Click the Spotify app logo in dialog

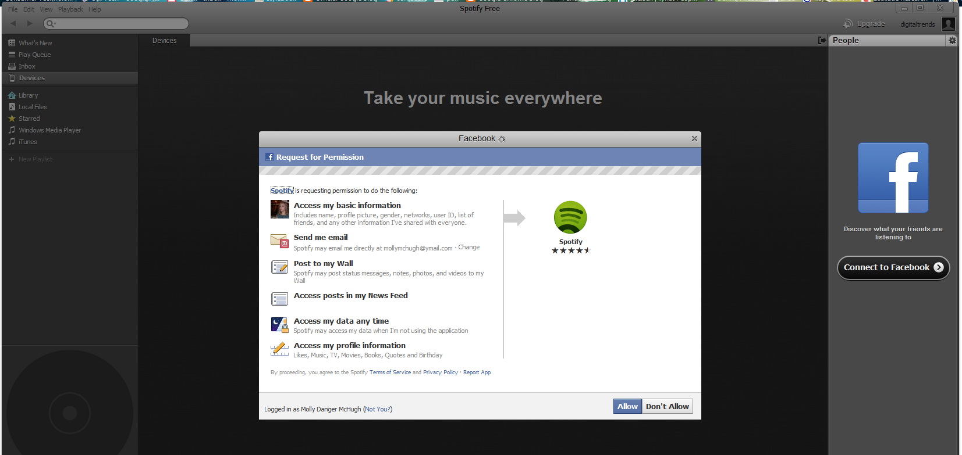(570, 218)
